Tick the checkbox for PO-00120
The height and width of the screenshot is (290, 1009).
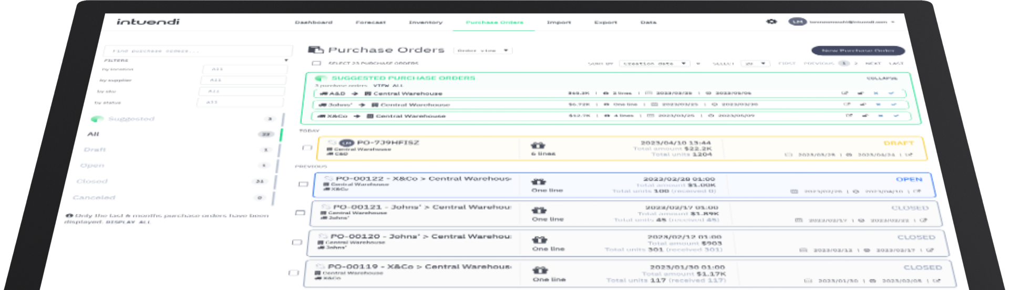coord(297,242)
